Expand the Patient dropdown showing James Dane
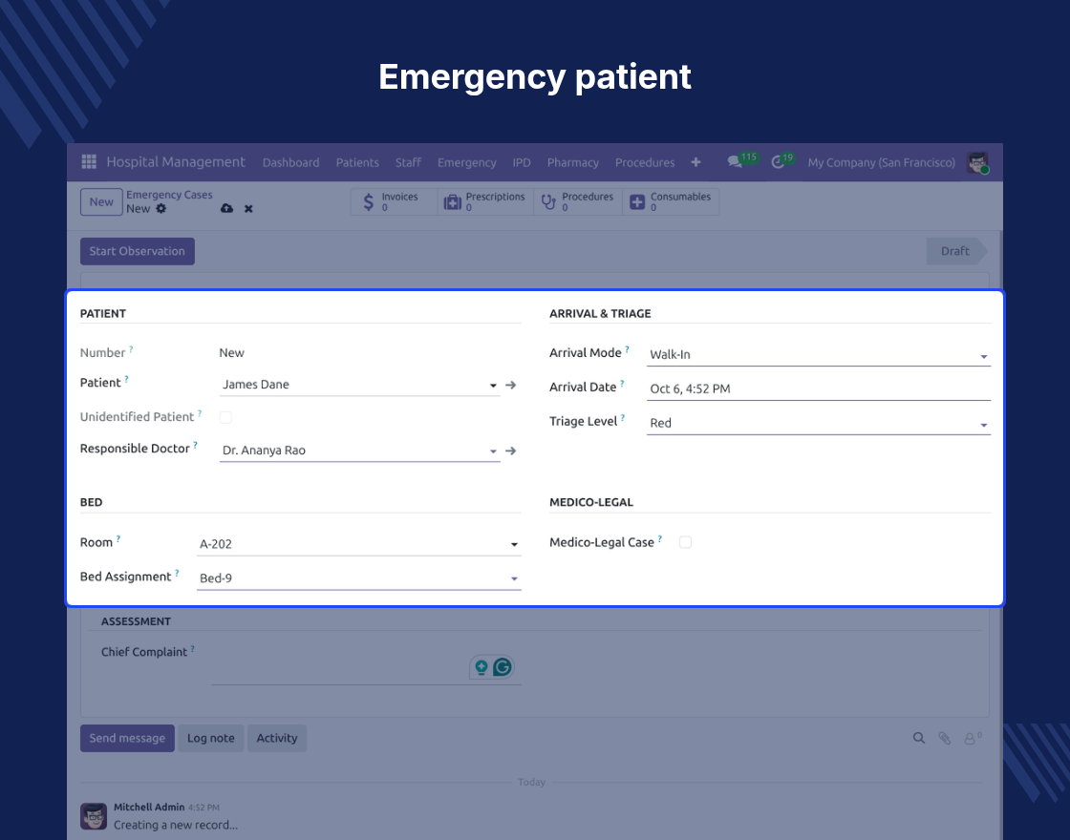This screenshot has width=1070, height=840. coord(493,386)
